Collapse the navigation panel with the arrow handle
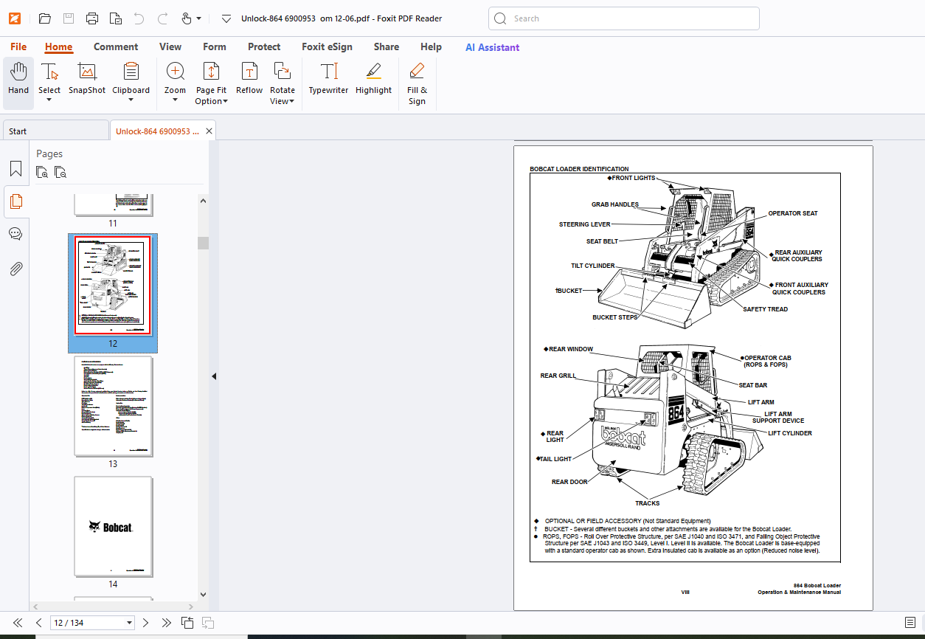Viewport: 925px width, 639px height. point(214,376)
